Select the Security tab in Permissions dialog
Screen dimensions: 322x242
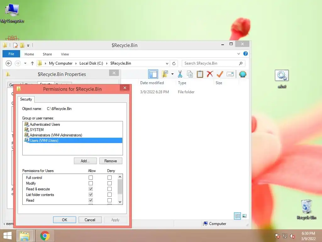[x=26, y=99]
